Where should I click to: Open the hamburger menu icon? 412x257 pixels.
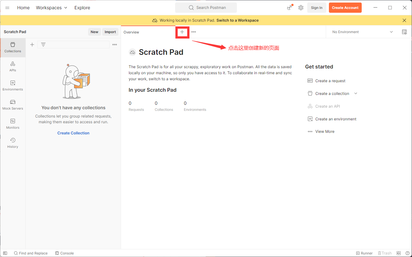[x=7, y=8]
